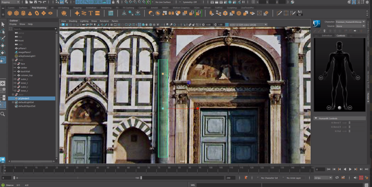Switch to the Curves shelf tab
The width and height of the screenshot is (372, 187).
click(x=11, y=8)
